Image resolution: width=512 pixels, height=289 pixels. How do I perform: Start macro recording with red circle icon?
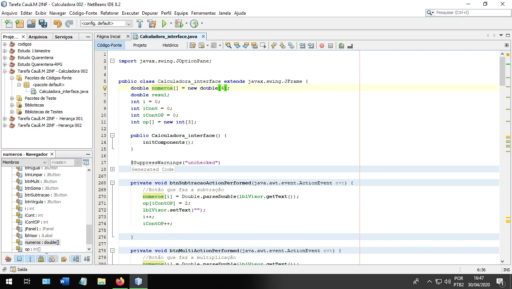coord(322,46)
